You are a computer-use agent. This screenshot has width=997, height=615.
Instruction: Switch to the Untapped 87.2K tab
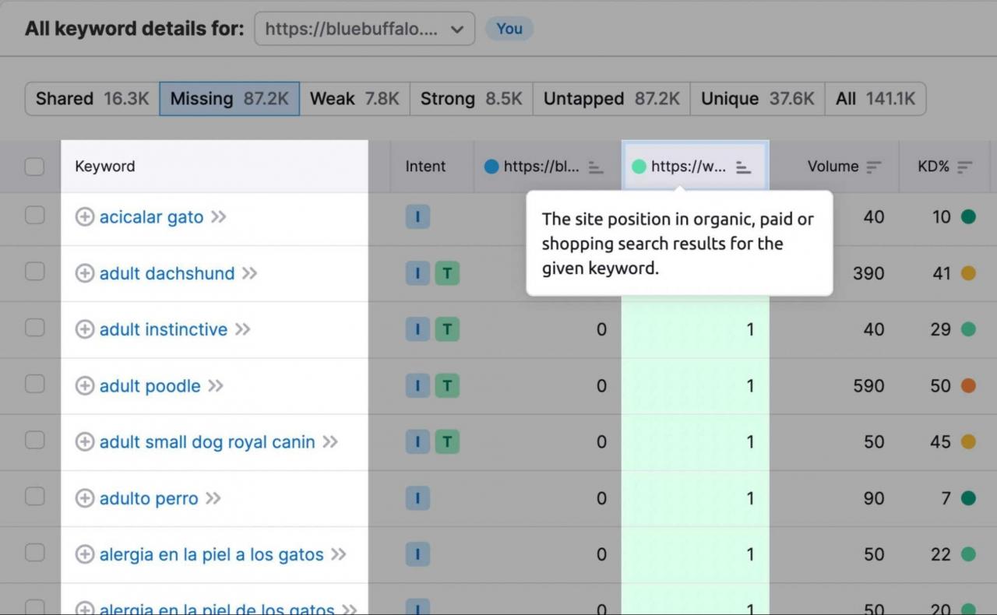pyautogui.click(x=611, y=99)
